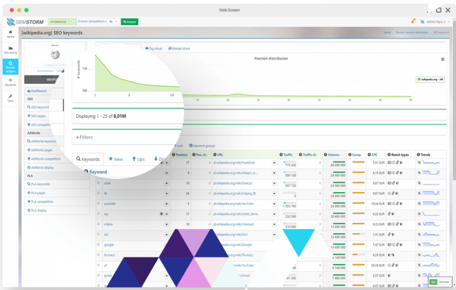Switch to the Ups tab

point(138,159)
